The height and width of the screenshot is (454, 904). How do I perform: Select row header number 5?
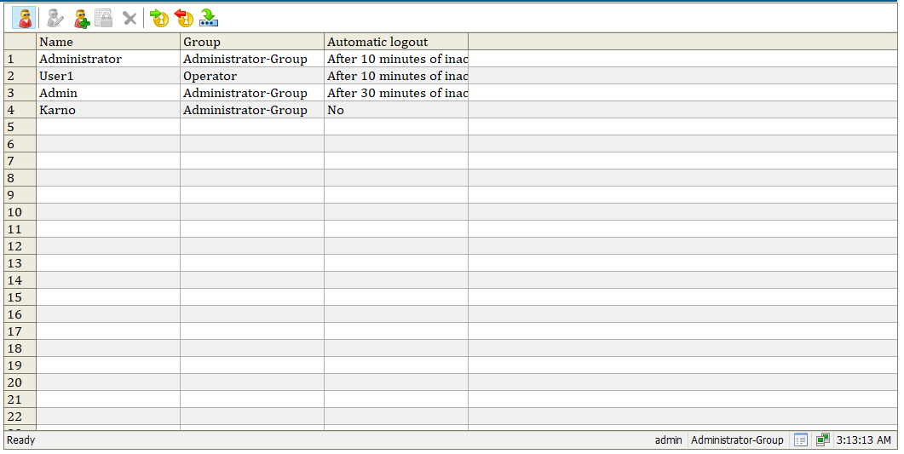pyautogui.click(x=20, y=127)
